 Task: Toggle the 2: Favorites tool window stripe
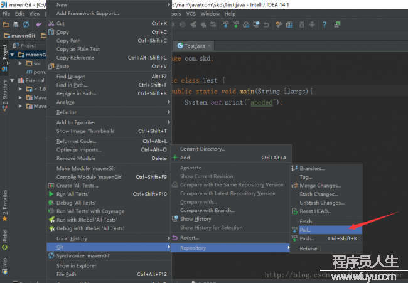[4, 205]
